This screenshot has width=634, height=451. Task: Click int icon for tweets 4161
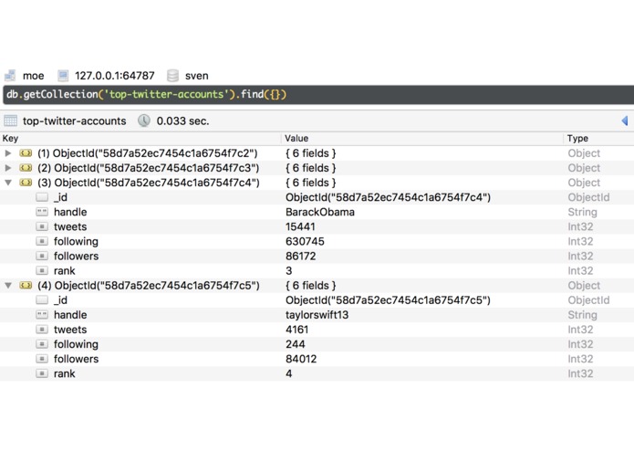(42, 330)
